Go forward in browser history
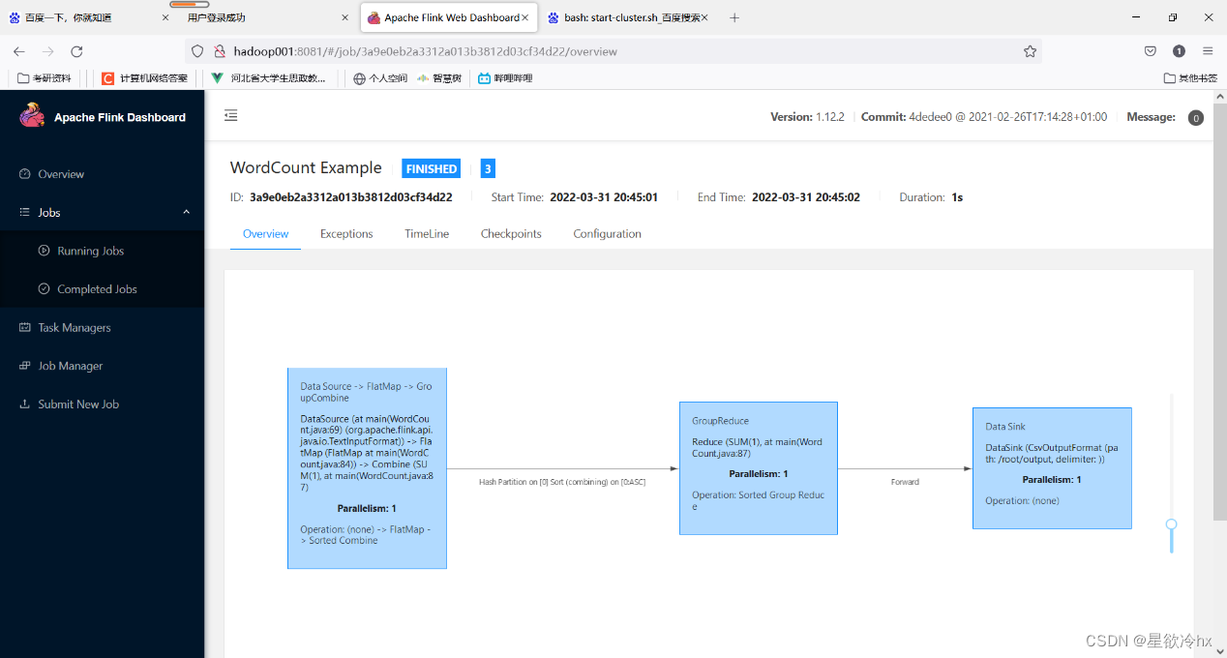Screen dimensions: 1227x658 point(48,51)
